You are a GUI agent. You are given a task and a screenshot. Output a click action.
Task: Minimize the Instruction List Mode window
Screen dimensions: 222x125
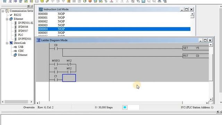182,9
